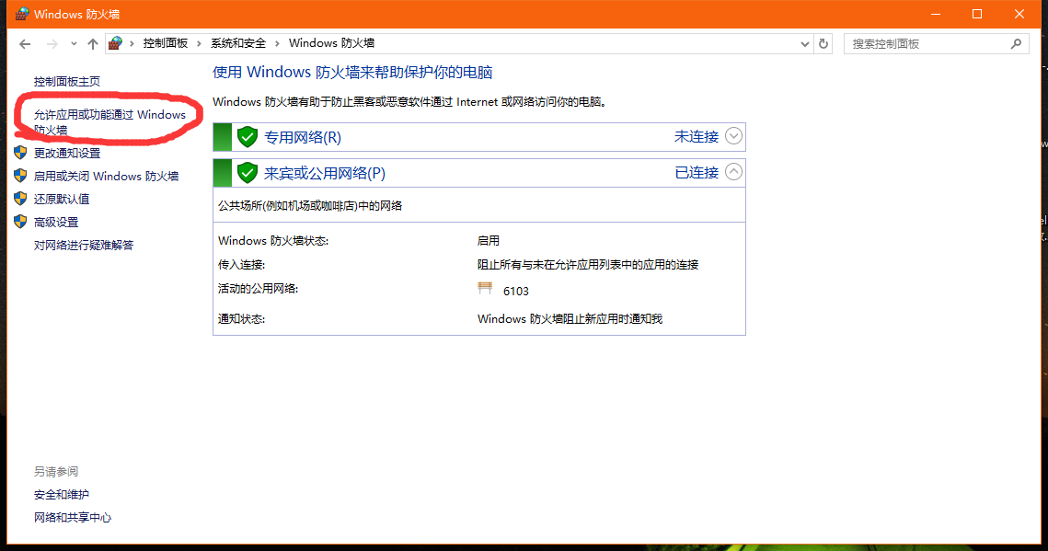
Task: Expand the 专用网络 section
Action: point(733,136)
